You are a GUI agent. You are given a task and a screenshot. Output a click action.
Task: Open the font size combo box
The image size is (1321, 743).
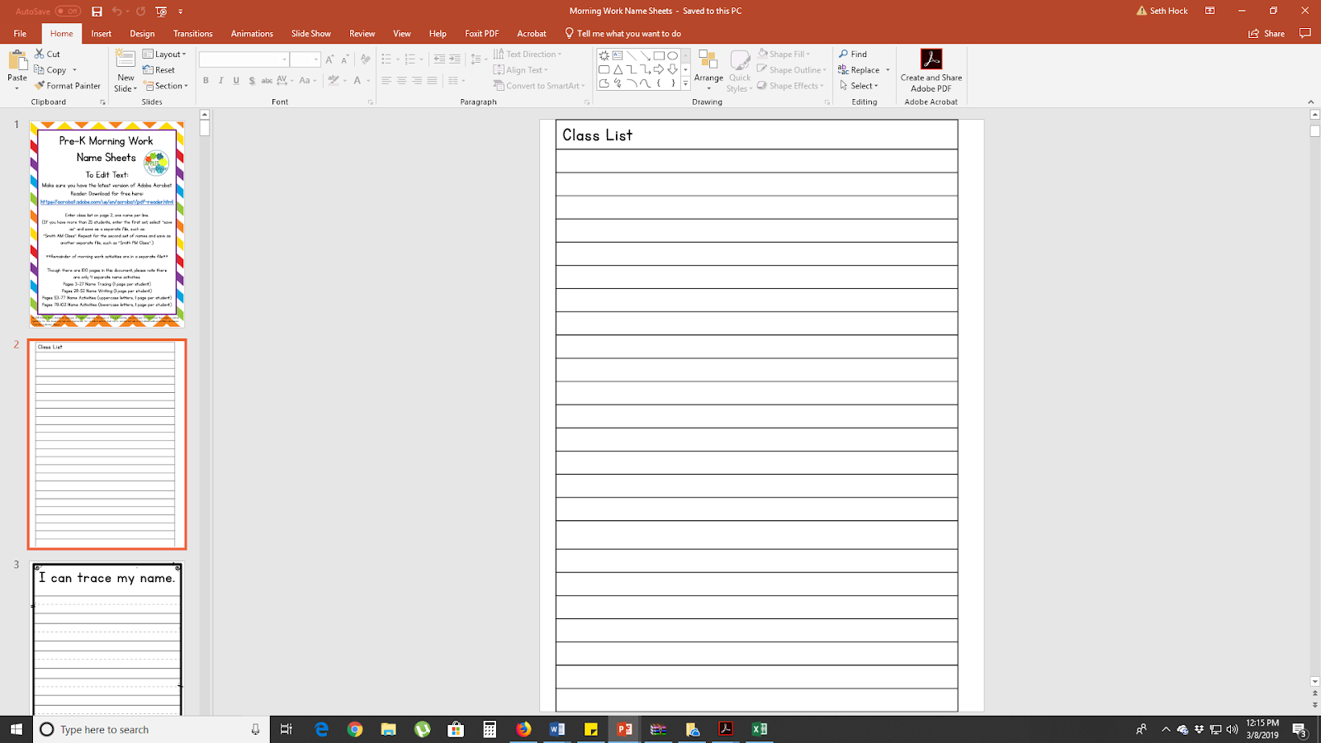[x=305, y=59]
